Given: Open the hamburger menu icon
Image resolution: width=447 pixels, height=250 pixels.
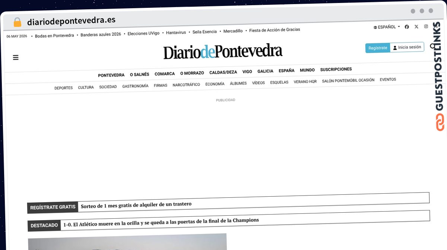Looking at the screenshot, I should (16, 57).
